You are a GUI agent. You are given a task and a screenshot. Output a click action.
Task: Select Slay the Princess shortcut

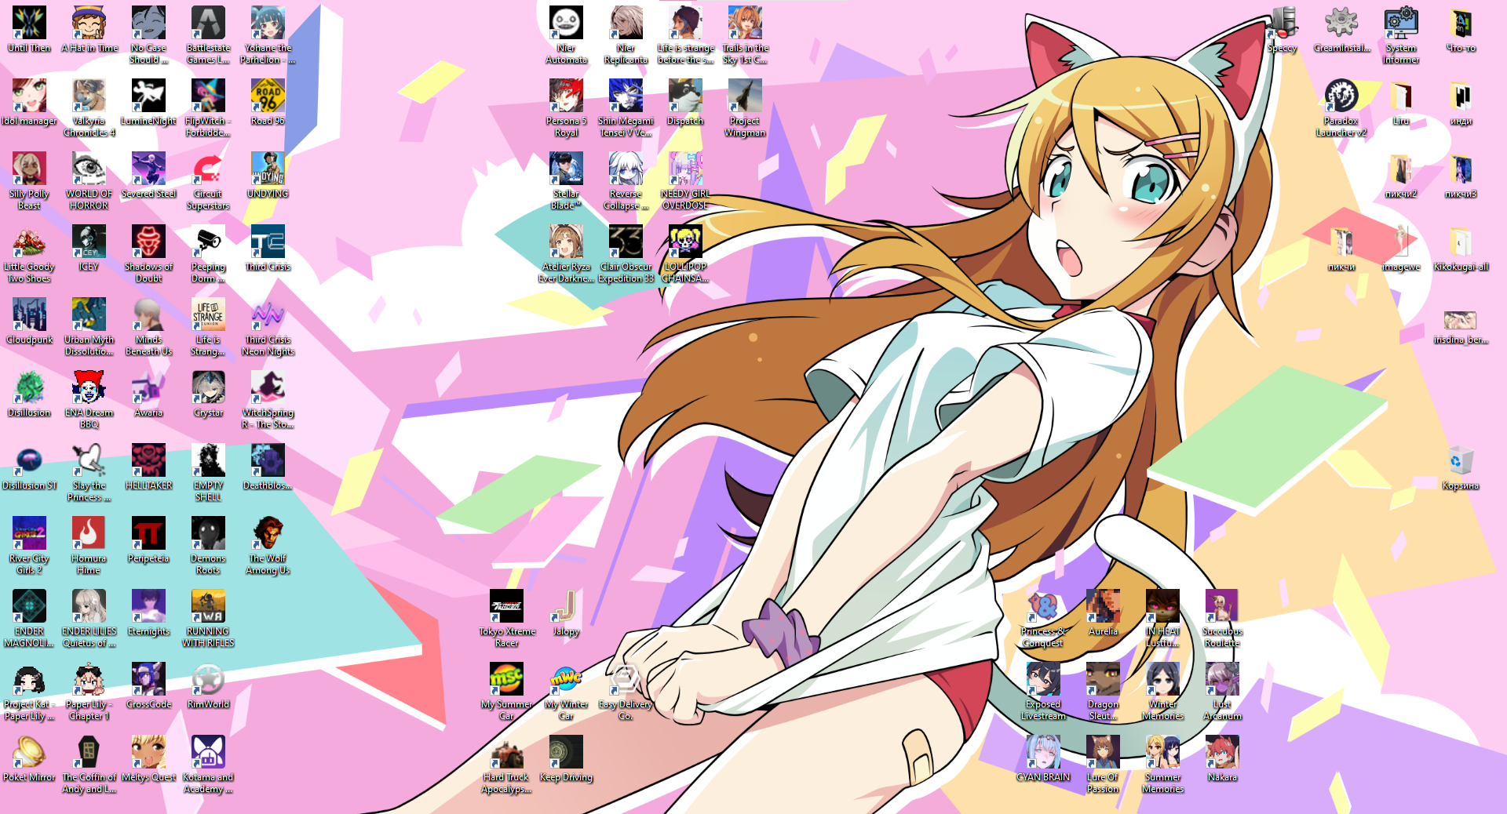[89, 473]
